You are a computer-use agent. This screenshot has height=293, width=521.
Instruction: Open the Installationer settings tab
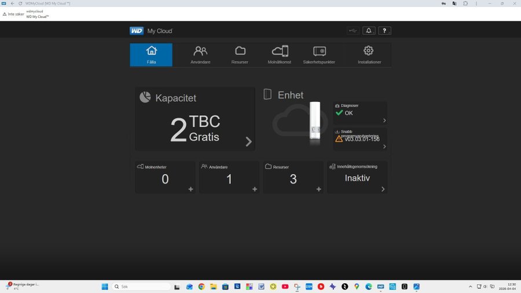(x=369, y=55)
